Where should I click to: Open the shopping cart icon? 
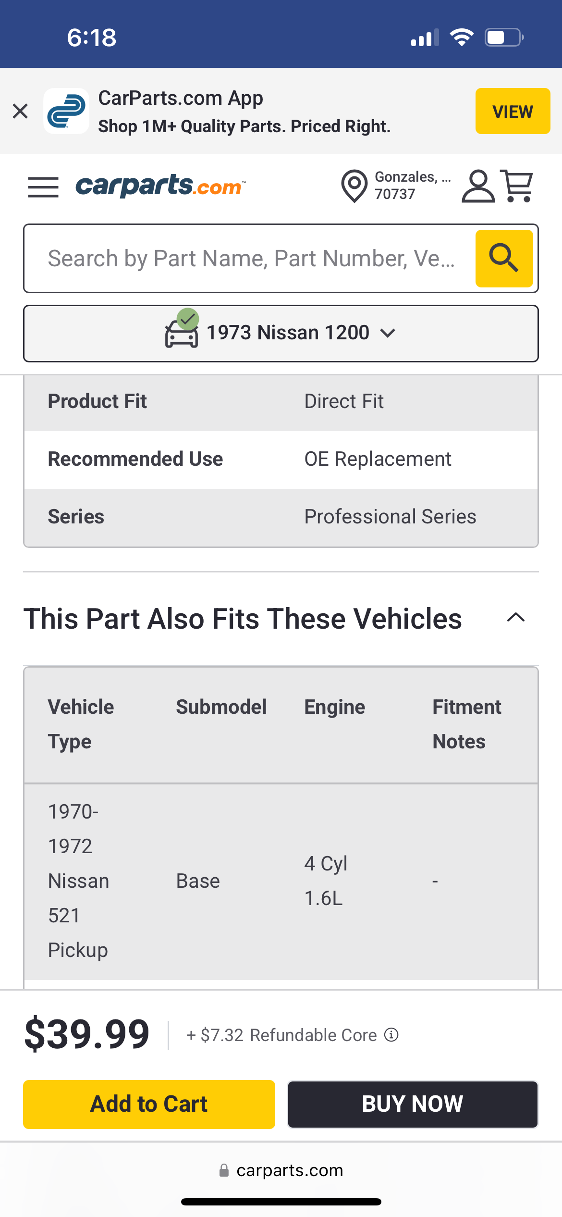point(517,186)
